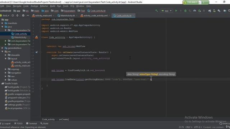Open Project Structure icon in toolbar

225,11
